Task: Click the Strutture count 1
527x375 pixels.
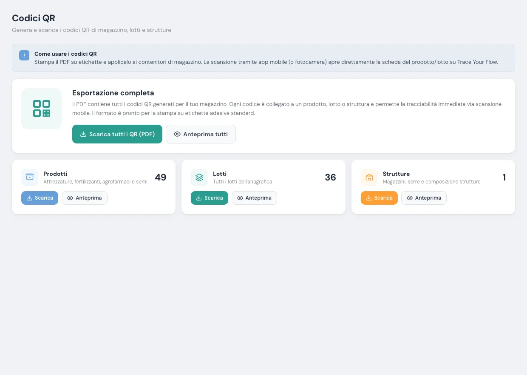Action: click(x=504, y=177)
